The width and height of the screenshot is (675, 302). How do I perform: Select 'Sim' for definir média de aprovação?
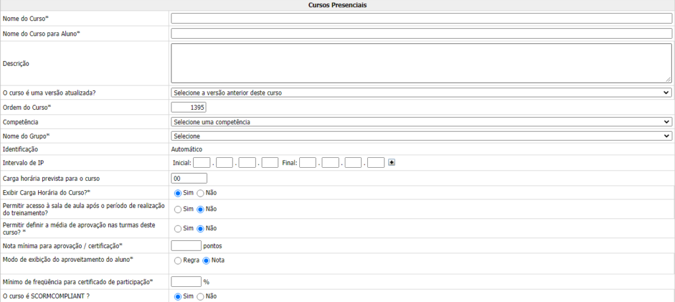point(178,228)
